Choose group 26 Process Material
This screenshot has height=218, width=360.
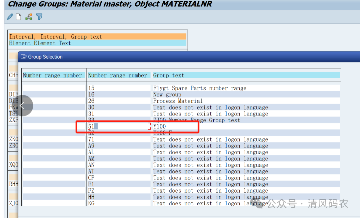(178, 101)
